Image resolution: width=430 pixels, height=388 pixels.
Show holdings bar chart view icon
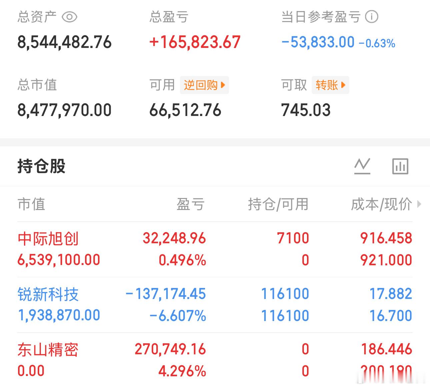(400, 166)
